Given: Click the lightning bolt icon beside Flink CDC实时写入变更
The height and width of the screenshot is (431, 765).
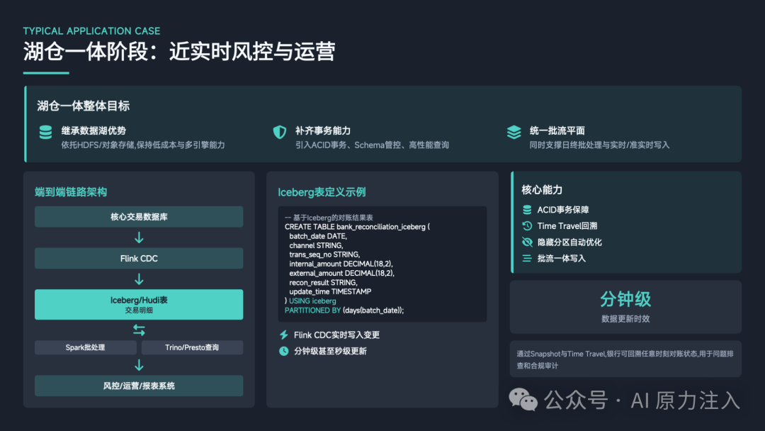Looking at the screenshot, I should (283, 335).
